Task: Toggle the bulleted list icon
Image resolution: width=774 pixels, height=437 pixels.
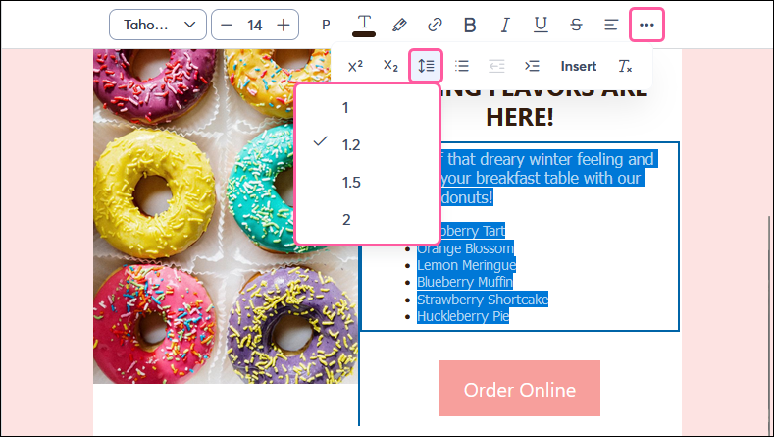Action: point(461,66)
